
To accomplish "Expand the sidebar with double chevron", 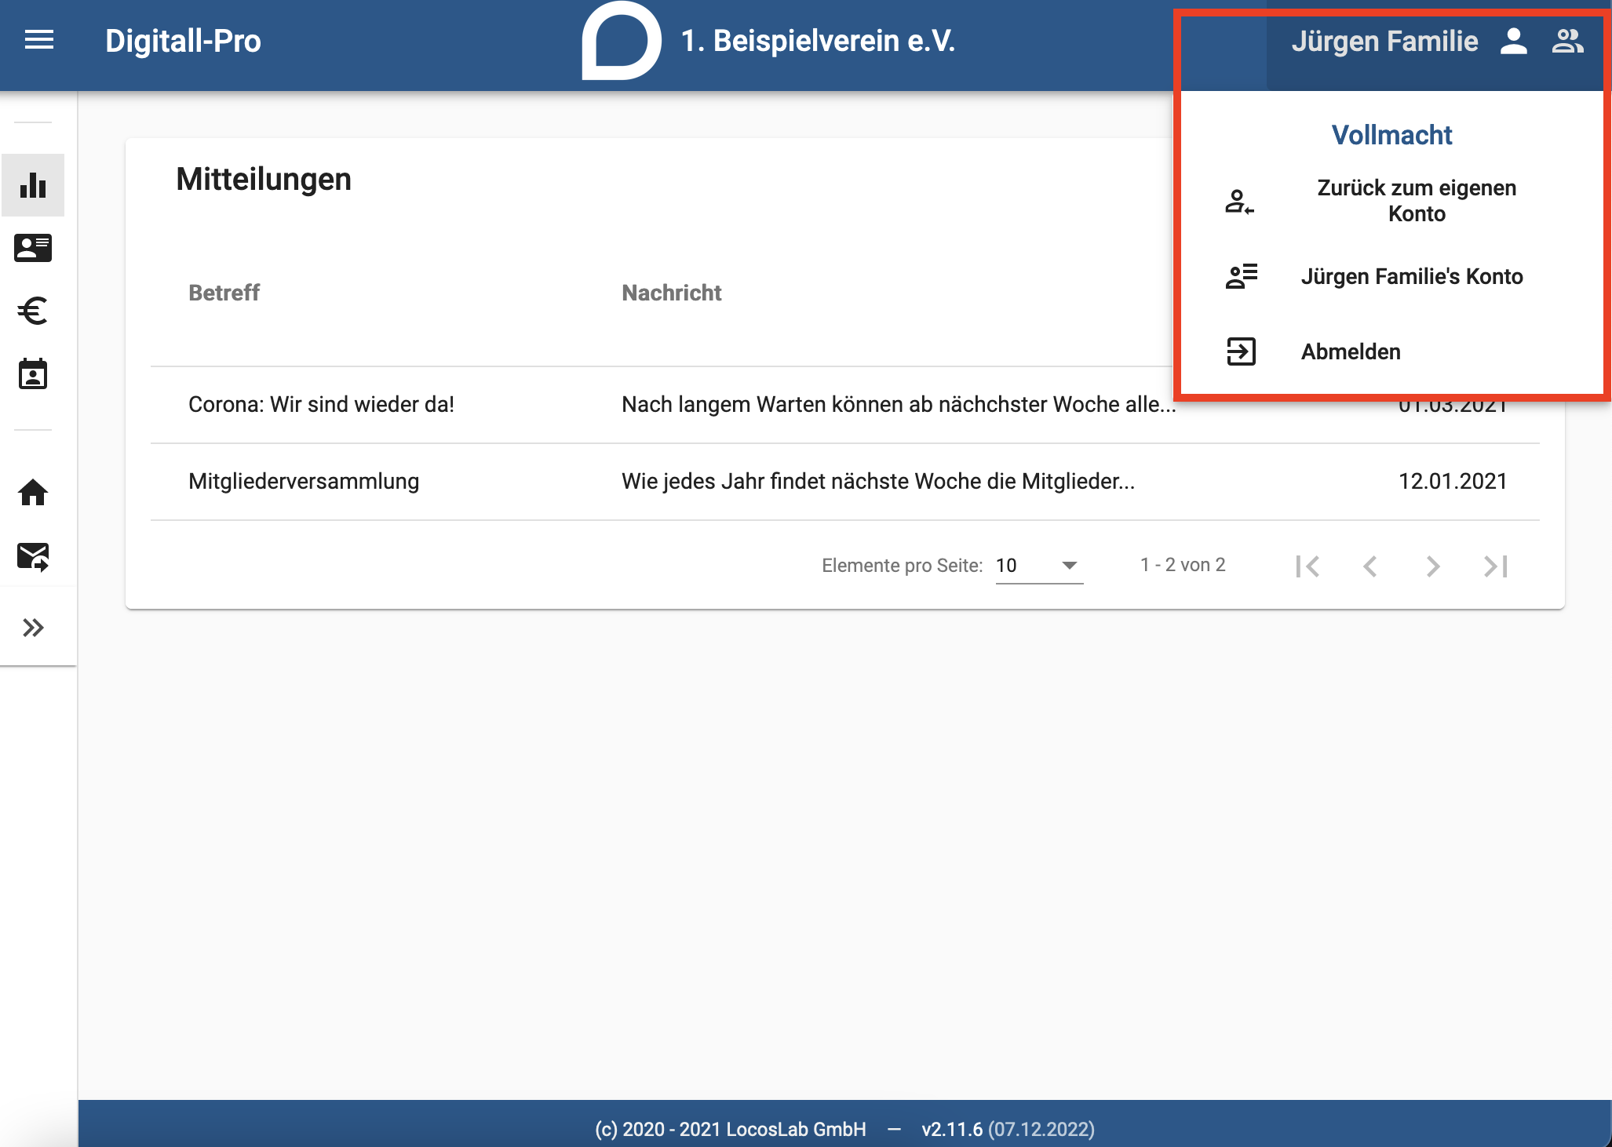I will click(33, 628).
